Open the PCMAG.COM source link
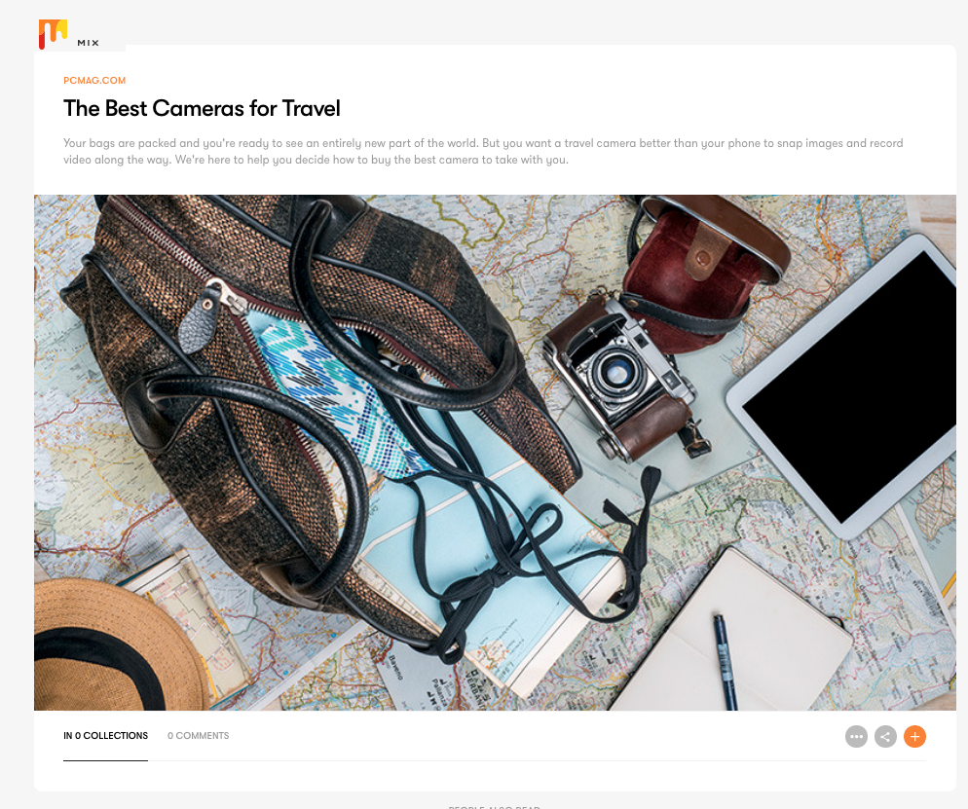Image resolution: width=968 pixels, height=809 pixels. [x=94, y=80]
